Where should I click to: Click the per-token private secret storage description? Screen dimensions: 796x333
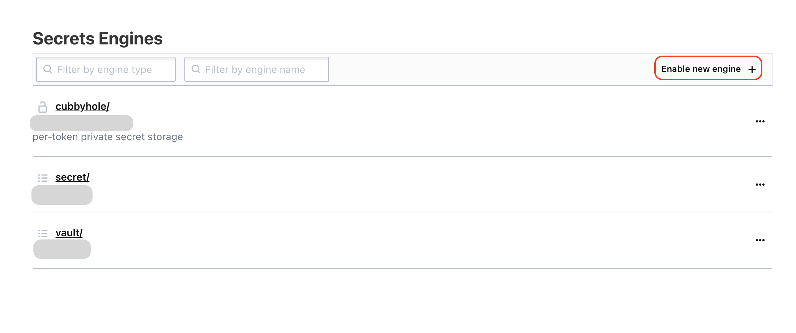coord(108,137)
